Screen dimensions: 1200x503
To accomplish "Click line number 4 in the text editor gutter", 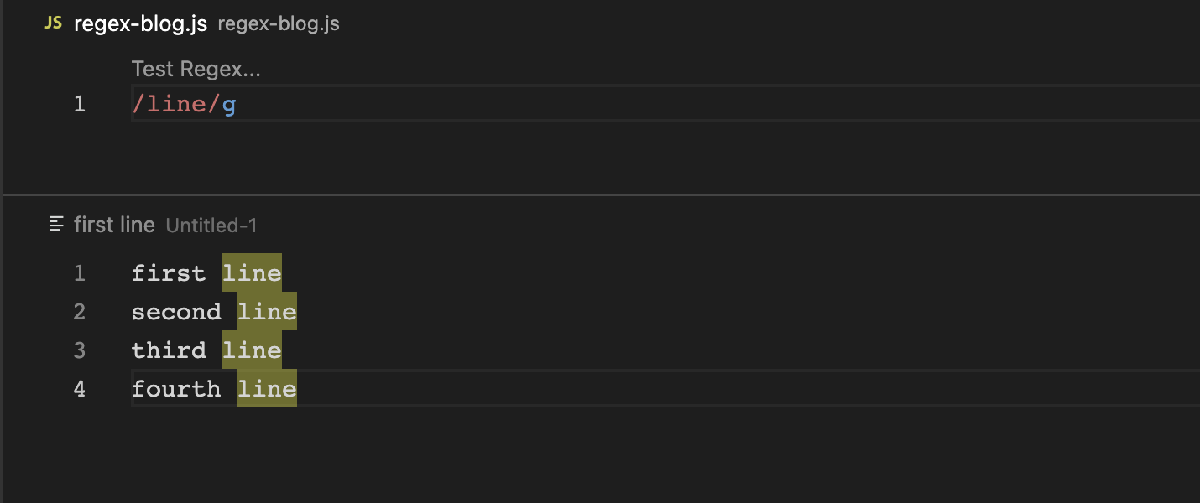I will pos(80,389).
